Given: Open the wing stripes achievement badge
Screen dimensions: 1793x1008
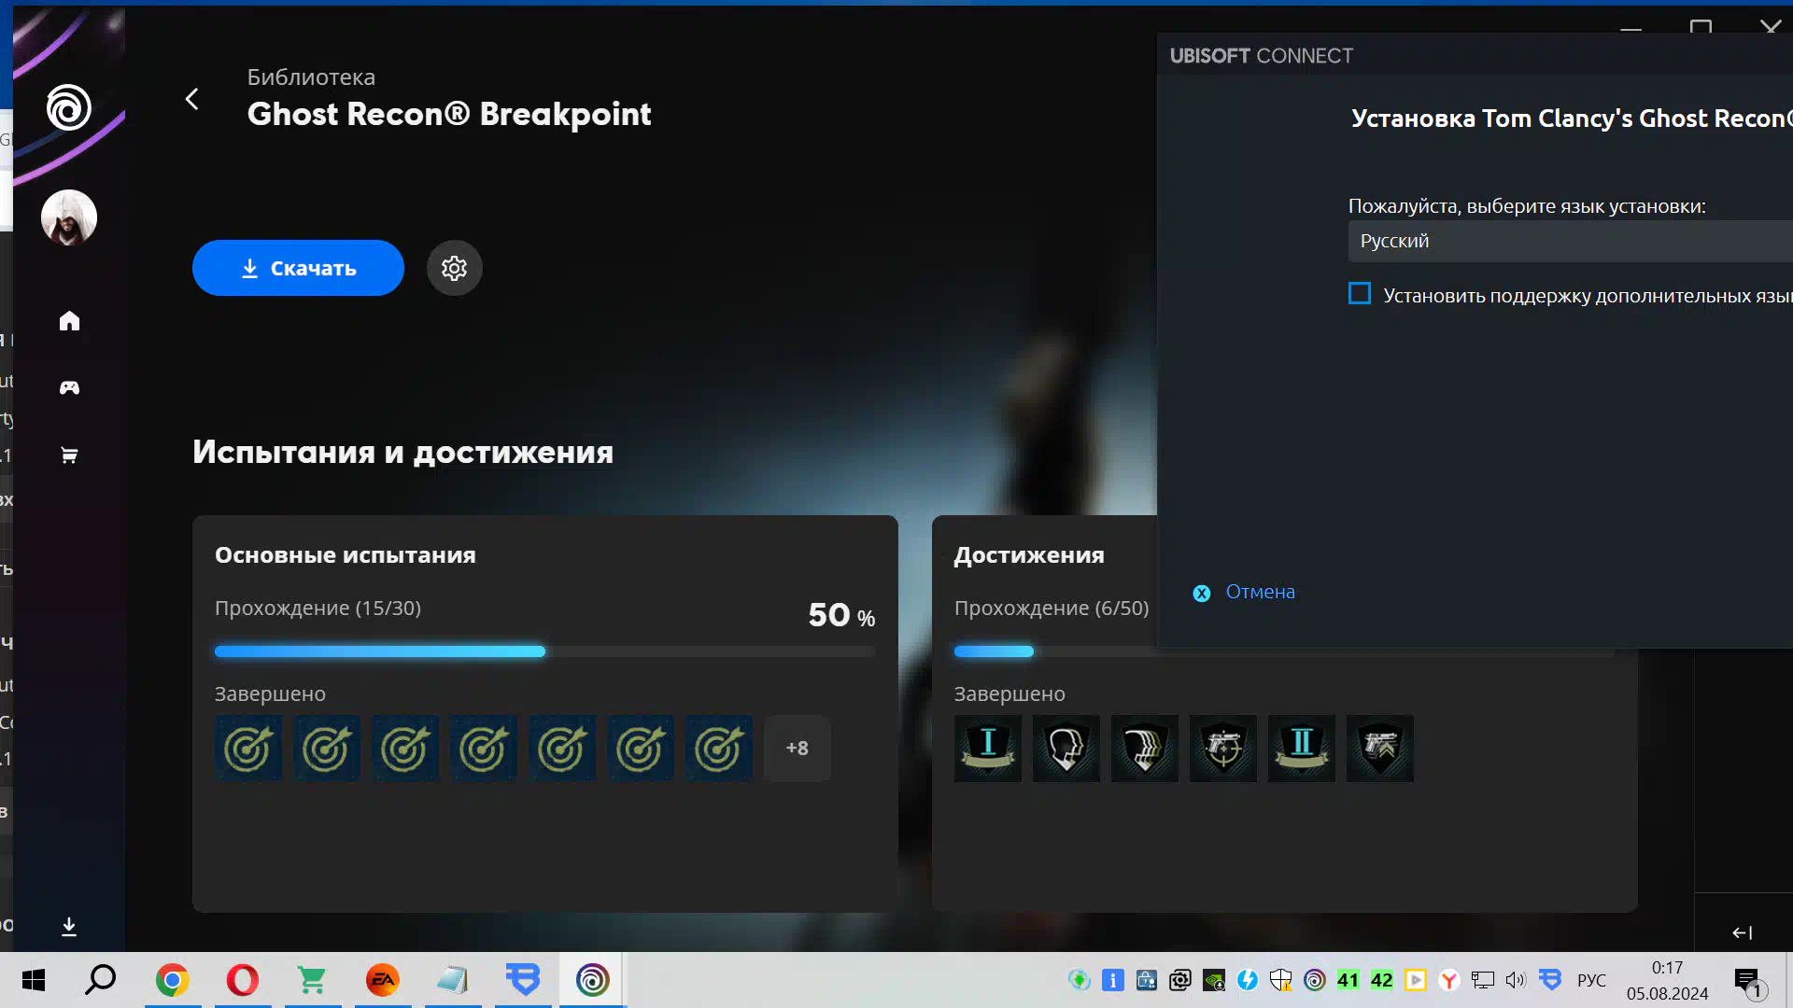Looking at the screenshot, I should coord(1145,749).
